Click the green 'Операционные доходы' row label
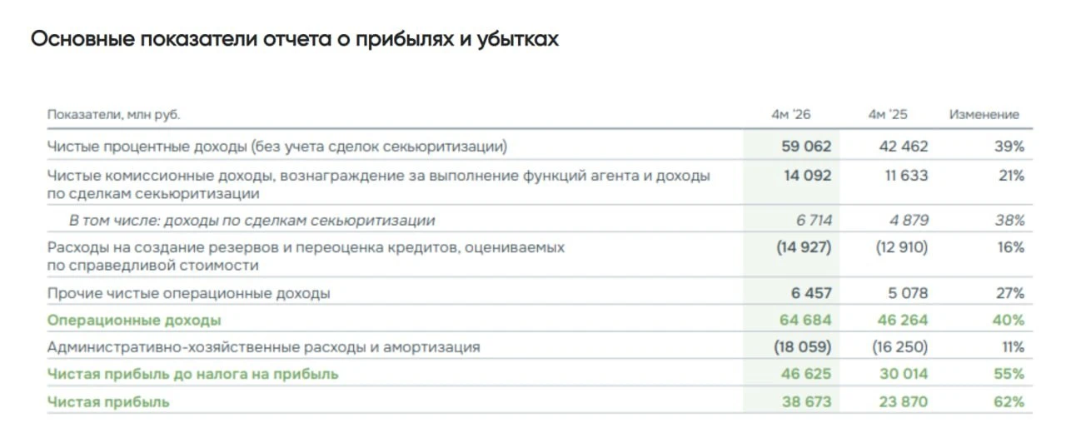 click(x=134, y=320)
